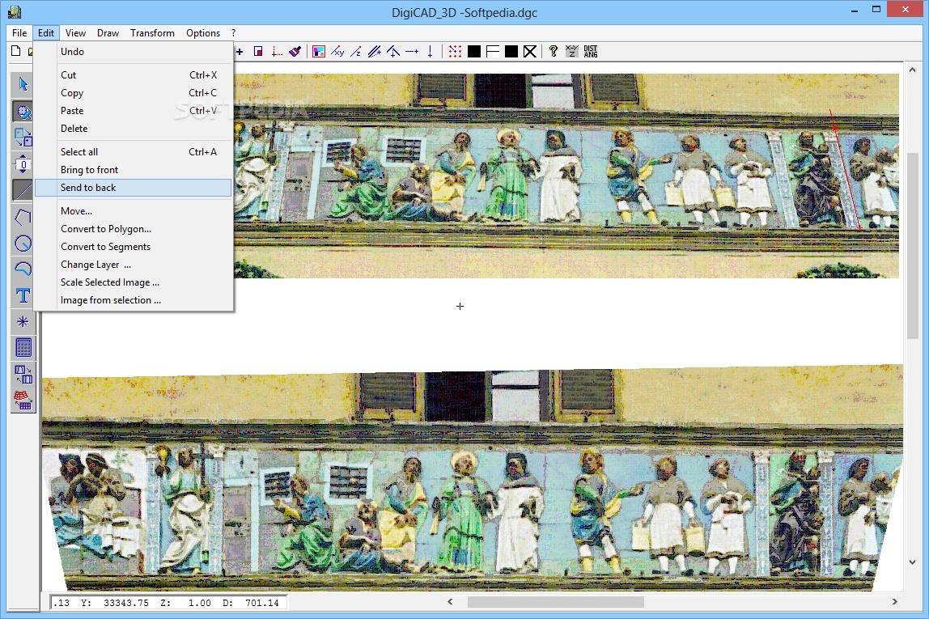Open the Move... dialog entry
This screenshot has width=929, height=619.
pos(134,211)
